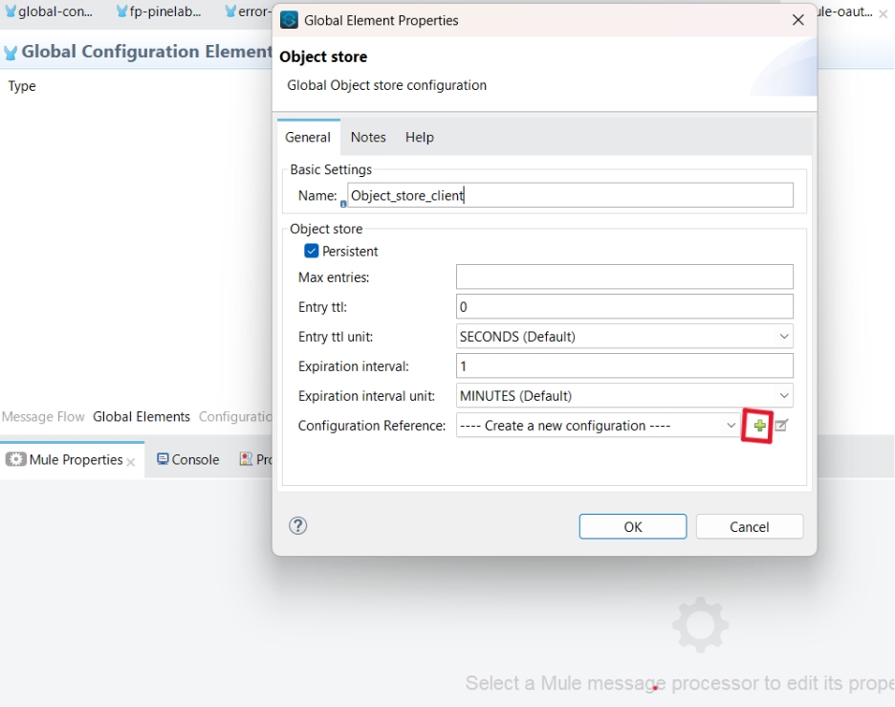This screenshot has width=895, height=707.
Task: Click the gear icon on Mule Properties tab
Action: (x=16, y=459)
